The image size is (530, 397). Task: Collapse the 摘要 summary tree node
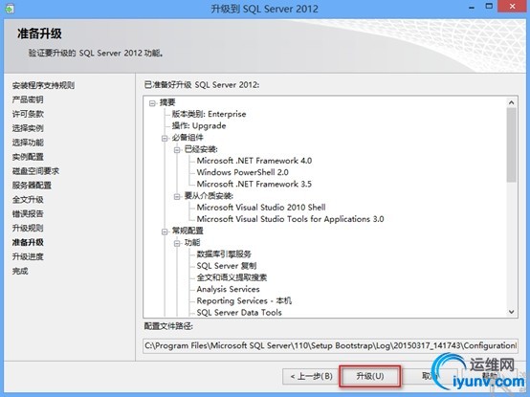pos(152,103)
